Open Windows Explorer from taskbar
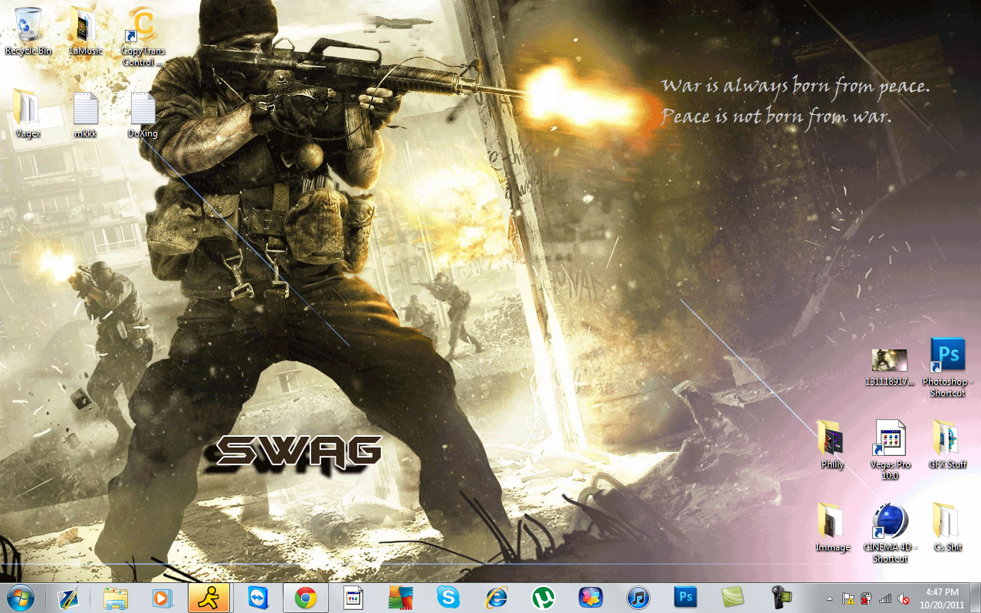 point(116,598)
